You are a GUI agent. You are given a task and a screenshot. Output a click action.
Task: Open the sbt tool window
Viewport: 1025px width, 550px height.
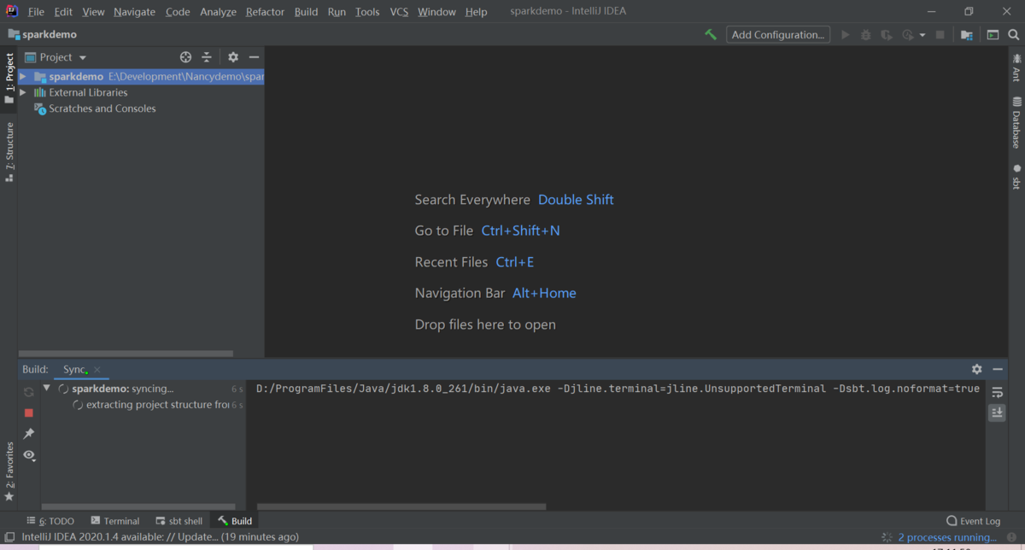click(x=1016, y=177)
